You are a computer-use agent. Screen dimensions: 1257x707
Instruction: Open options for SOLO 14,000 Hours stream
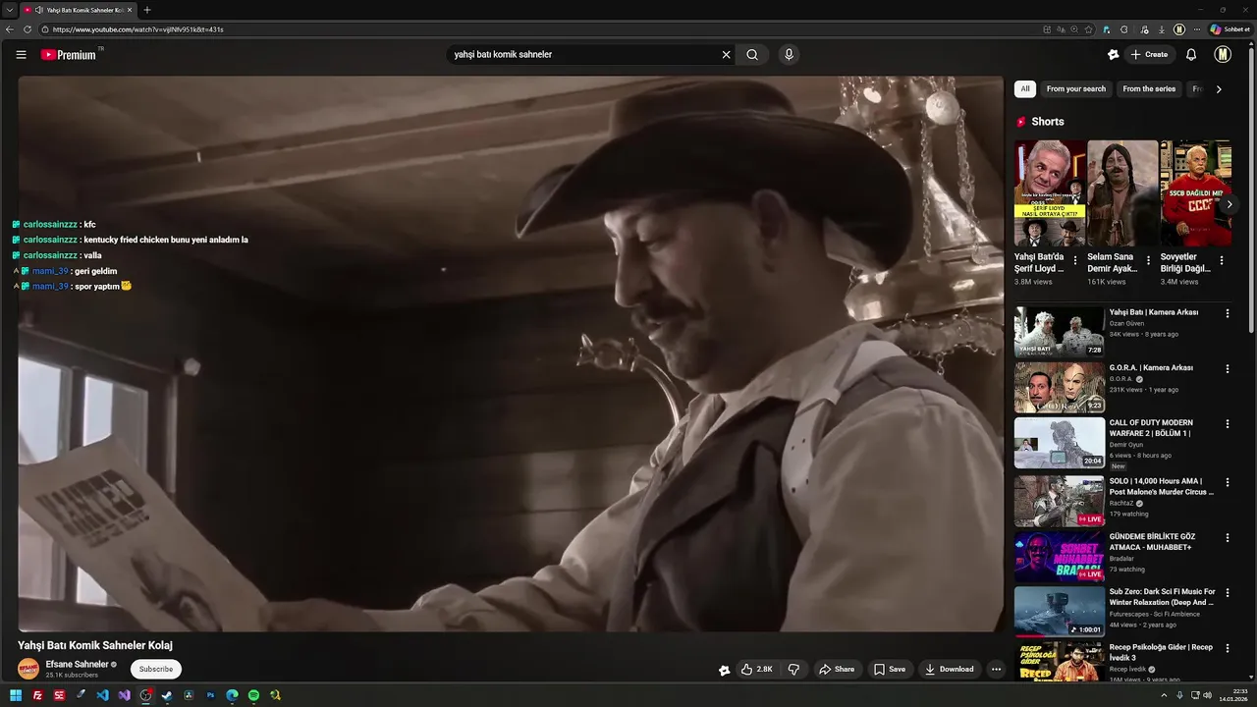1227,482
